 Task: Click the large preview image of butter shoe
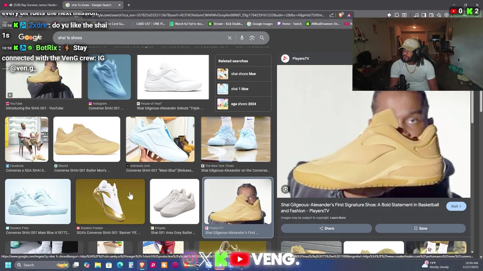click(x=374, y=131)
